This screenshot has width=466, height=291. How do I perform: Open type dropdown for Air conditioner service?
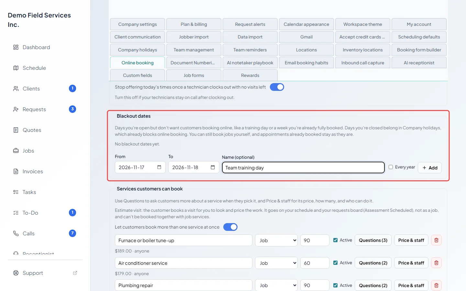tap(276, 263)
